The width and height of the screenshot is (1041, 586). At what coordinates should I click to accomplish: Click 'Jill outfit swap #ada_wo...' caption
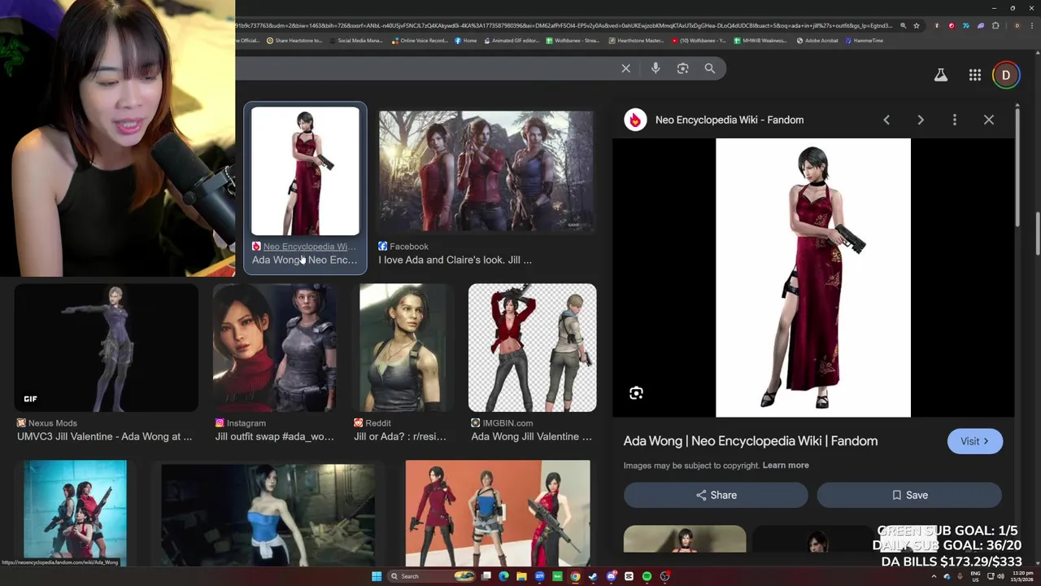(x=275, y=436)
